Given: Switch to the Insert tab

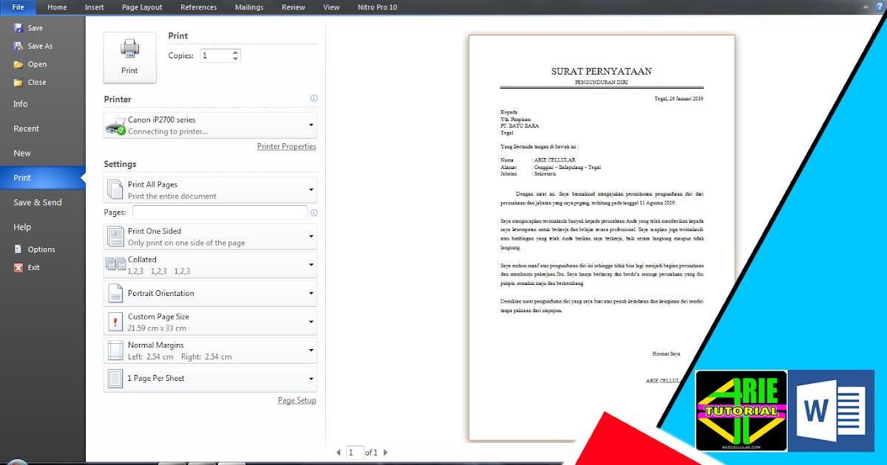Looking at the screenshot, I should 94,7.
